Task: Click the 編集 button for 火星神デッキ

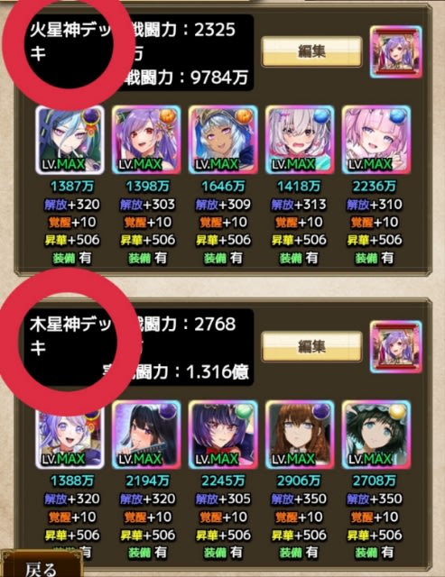Action: coord(311,51)
